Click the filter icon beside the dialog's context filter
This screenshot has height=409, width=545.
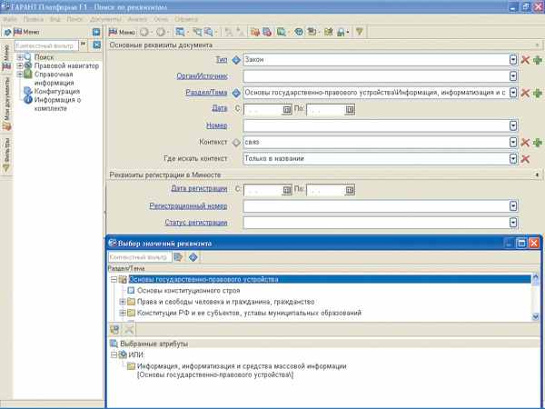point(178,257)
